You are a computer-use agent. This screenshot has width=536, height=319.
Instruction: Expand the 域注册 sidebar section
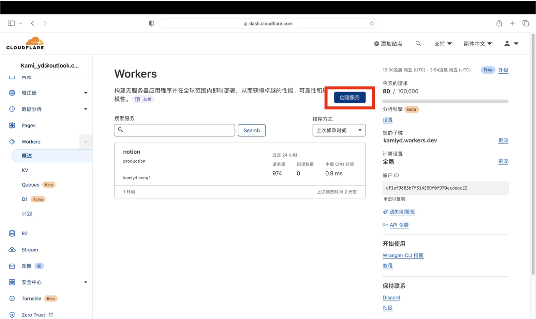coord(85,93)
